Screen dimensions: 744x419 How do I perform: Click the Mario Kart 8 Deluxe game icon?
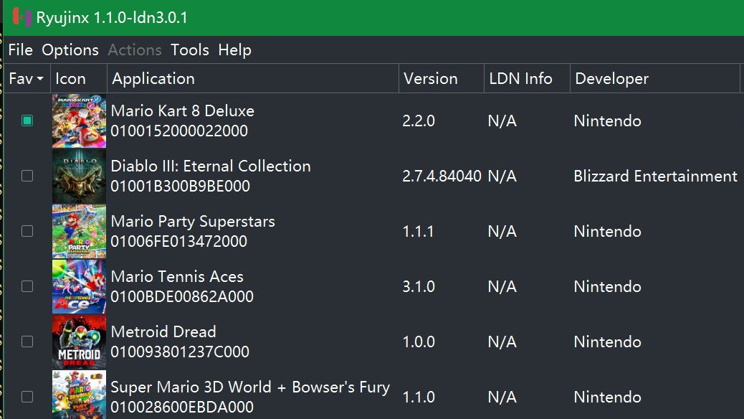(80, 121)
